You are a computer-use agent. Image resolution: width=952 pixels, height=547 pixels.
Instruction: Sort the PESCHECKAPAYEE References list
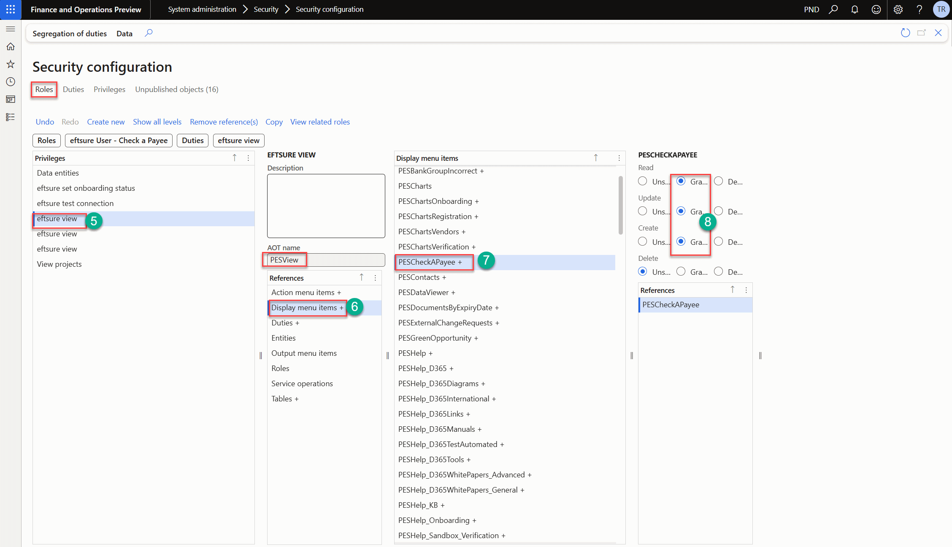(x=733, y=290)
